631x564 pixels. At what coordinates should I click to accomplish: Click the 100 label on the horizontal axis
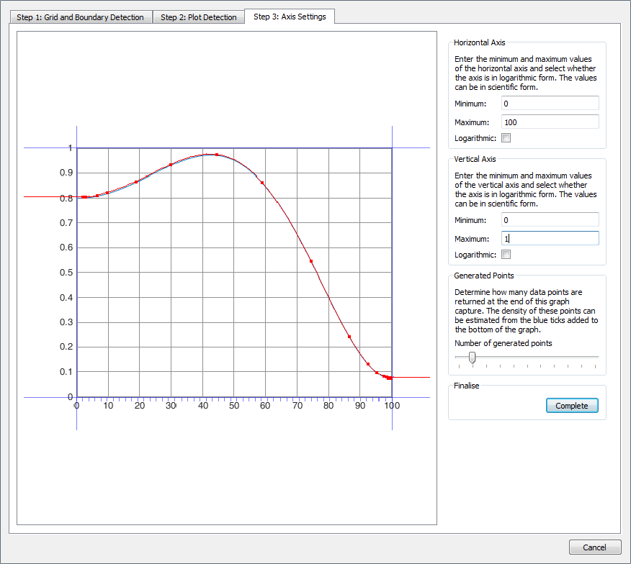coord(391,406)
